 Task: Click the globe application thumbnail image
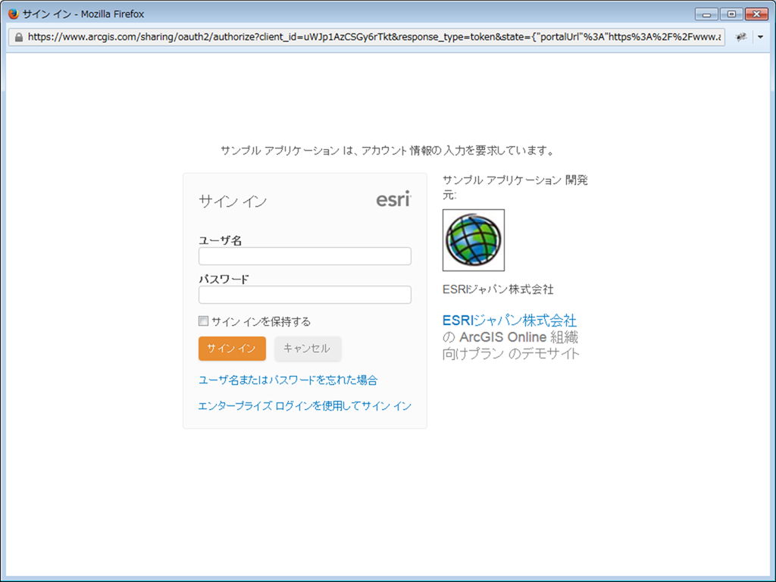click(x=474, y=240)
